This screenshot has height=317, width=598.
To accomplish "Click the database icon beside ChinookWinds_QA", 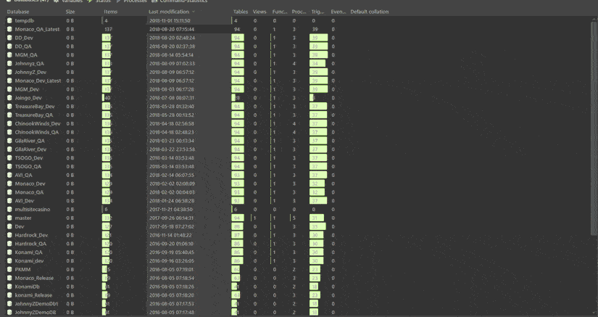I will 9,132.
